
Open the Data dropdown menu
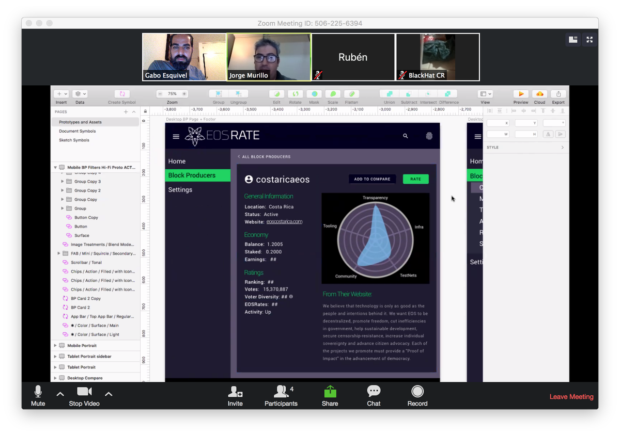pos(80,94)
